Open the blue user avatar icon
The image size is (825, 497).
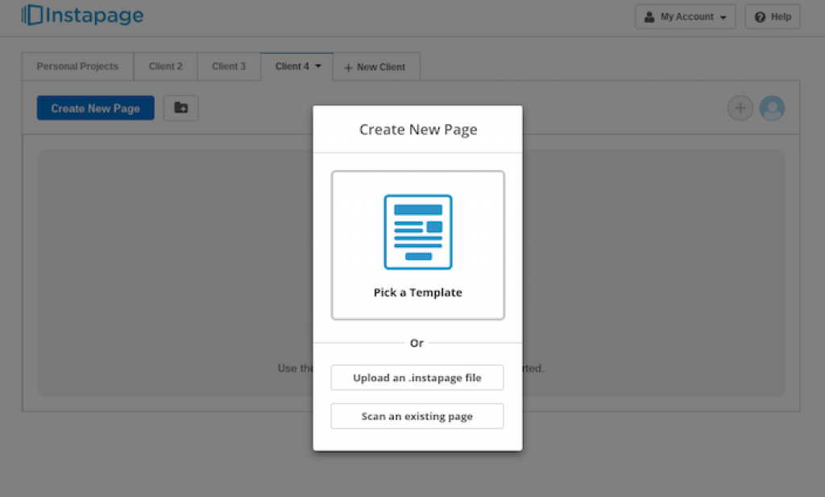coord(772,108)
